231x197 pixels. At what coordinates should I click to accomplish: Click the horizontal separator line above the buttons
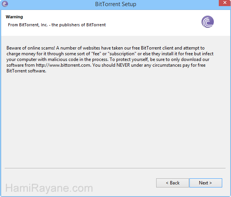(x=115, y=168)
